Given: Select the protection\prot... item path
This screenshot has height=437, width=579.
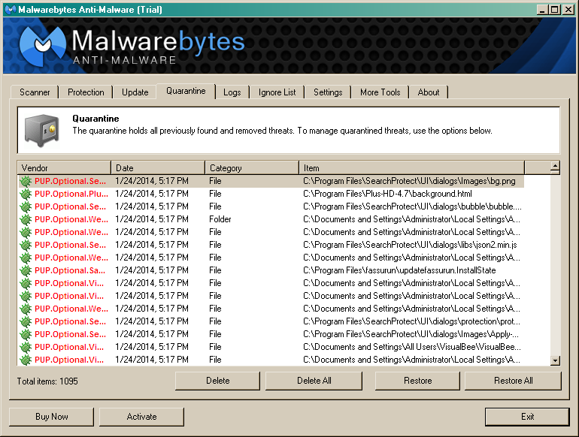Looking at the screenshot, I should click(411, 321).
